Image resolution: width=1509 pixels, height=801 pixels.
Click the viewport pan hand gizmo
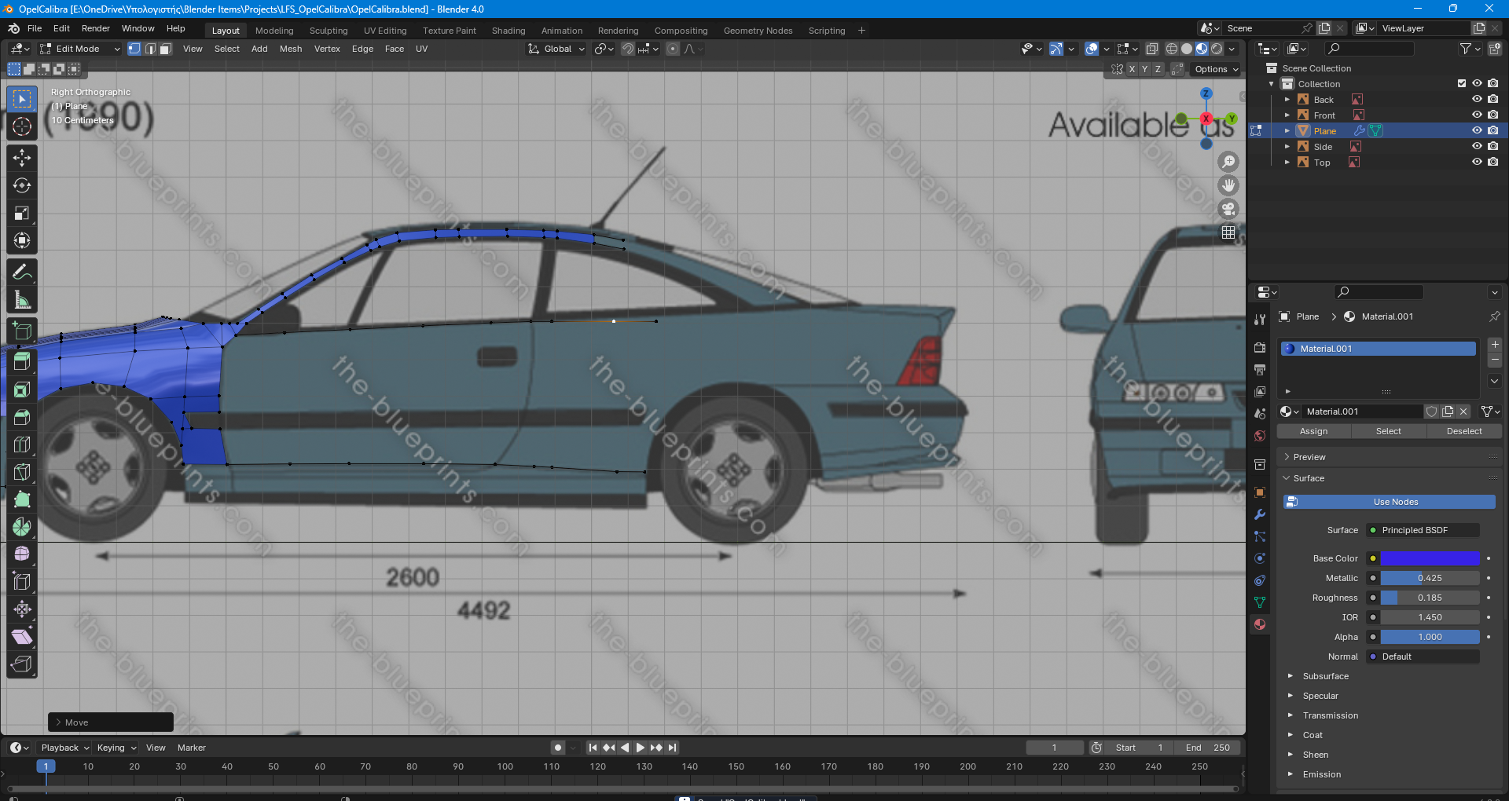pyautogui.click(x=1228, y=185)
